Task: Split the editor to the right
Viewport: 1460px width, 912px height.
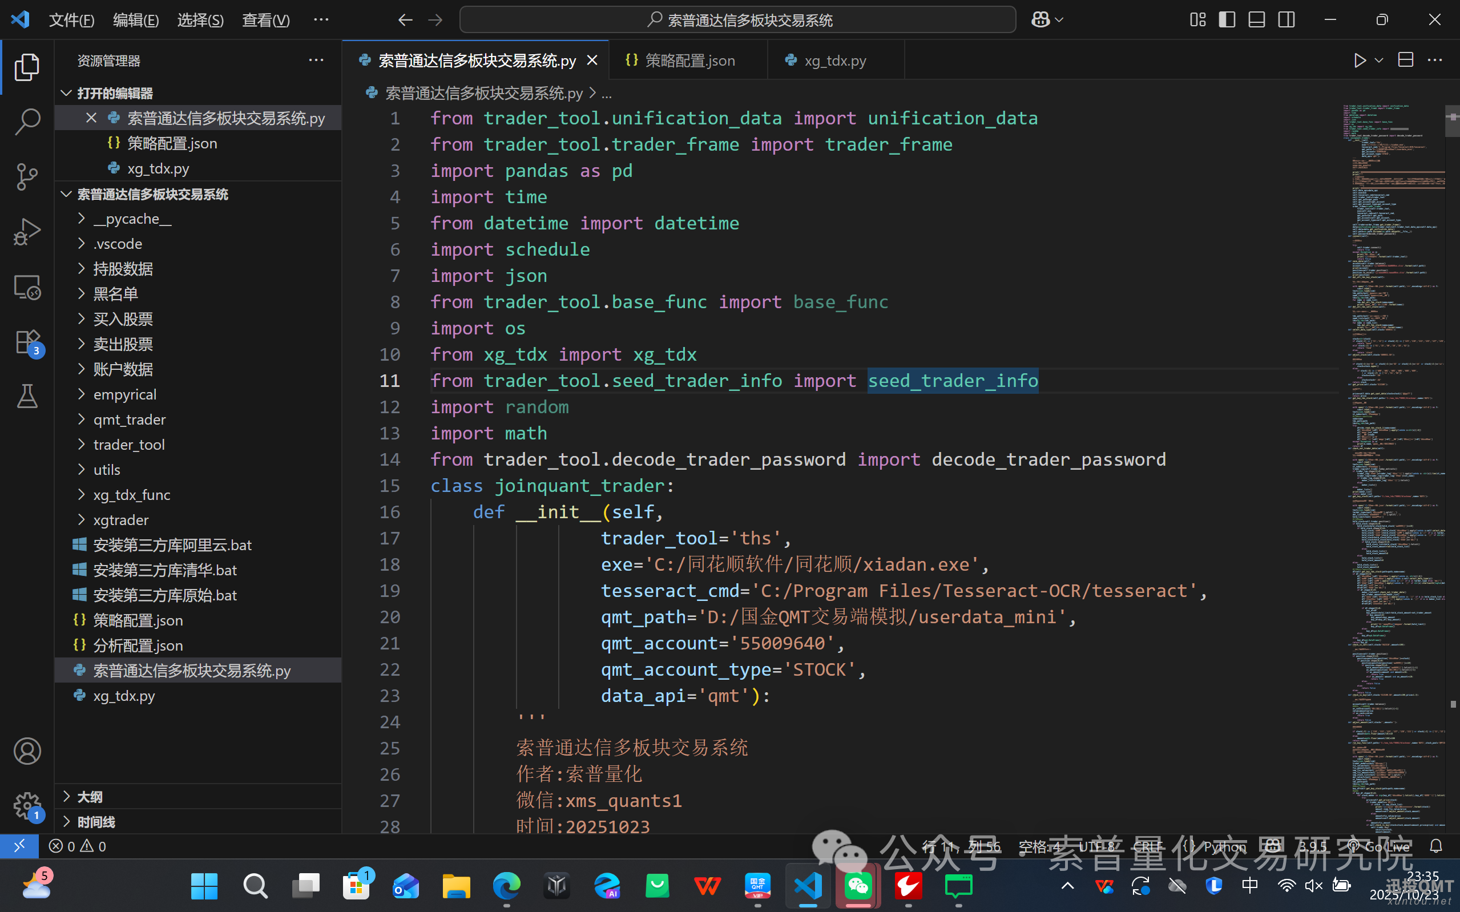Action: 1406,60
